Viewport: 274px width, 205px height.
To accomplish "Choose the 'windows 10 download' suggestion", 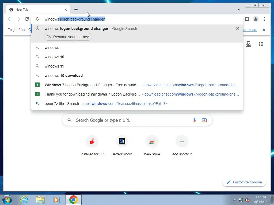I will 137,76.
